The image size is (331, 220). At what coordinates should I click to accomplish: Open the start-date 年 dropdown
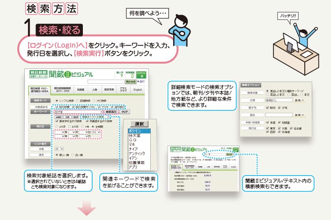(x=60, y=132)
